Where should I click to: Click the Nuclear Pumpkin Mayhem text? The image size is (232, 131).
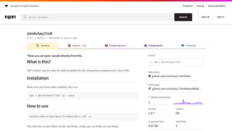point(25,6)
